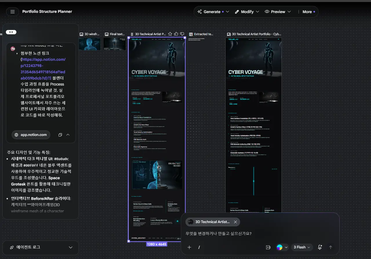Click the Portfolio Structure Planner title

pyautogui.click(x=47, y=12)
